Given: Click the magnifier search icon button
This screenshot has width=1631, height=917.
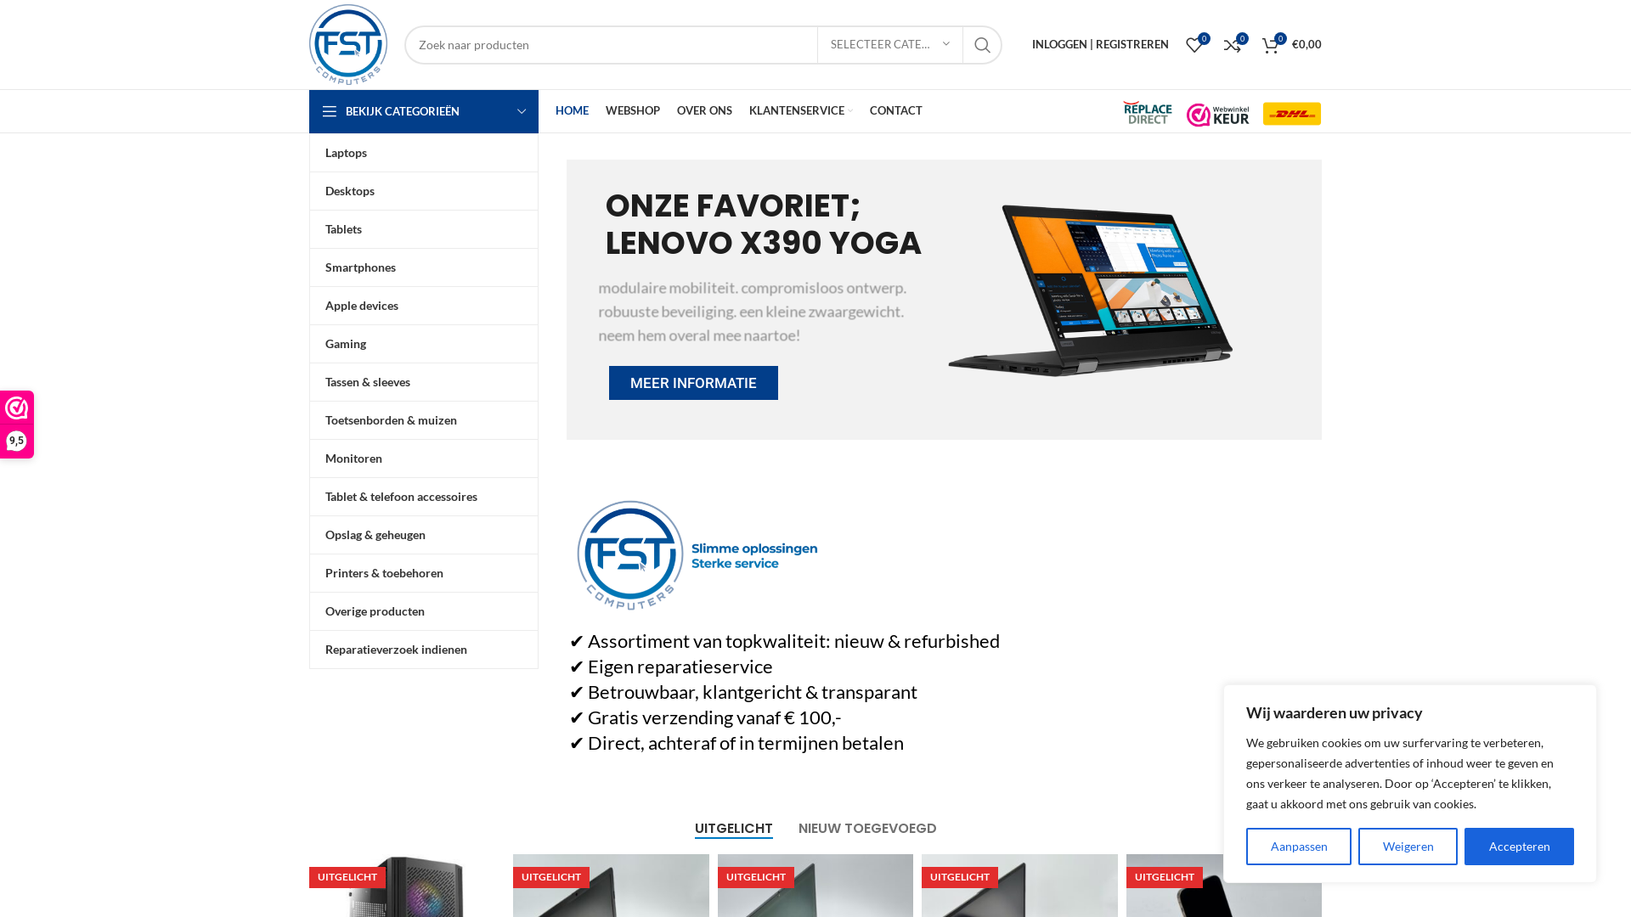Looking at the screenshot, I should 982,45.
